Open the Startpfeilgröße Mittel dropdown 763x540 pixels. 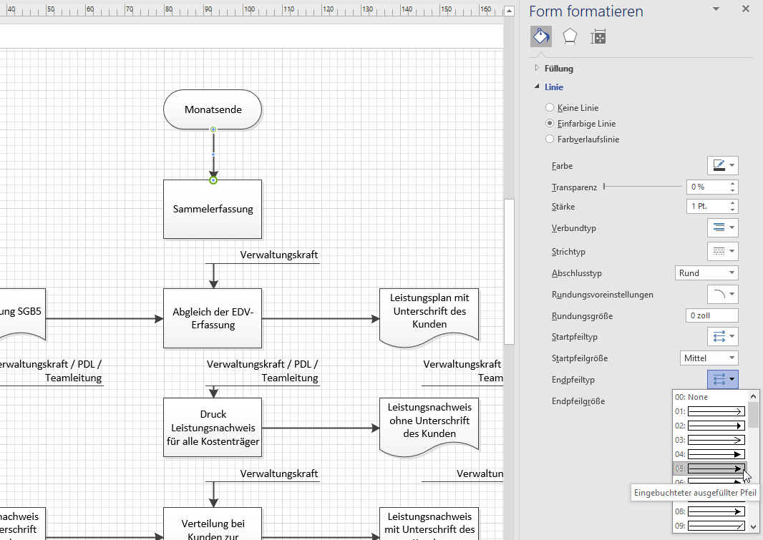[x=709, y=358]
